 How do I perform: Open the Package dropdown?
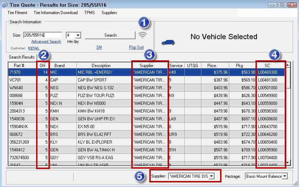pyautogui.click(x=285, y=176)
